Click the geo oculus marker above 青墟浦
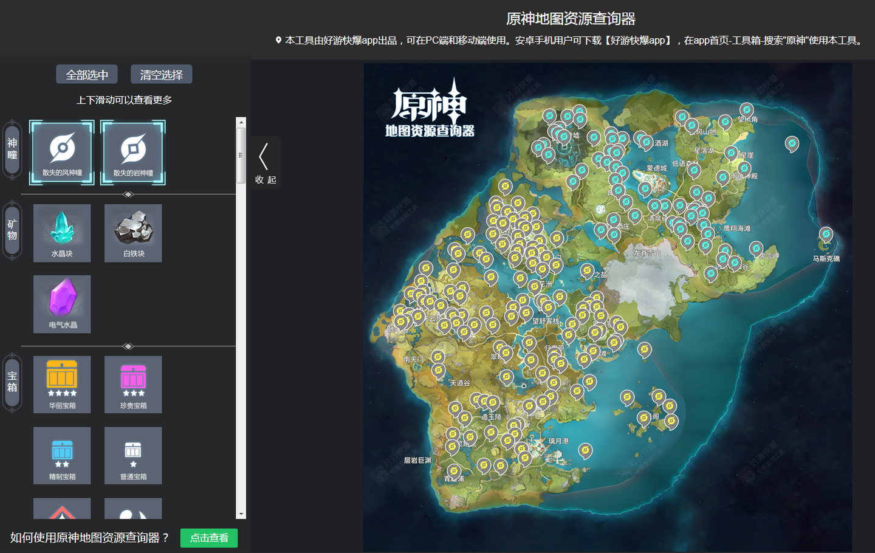Viewport: 875px width, 553px height. [x=453, y=471]
